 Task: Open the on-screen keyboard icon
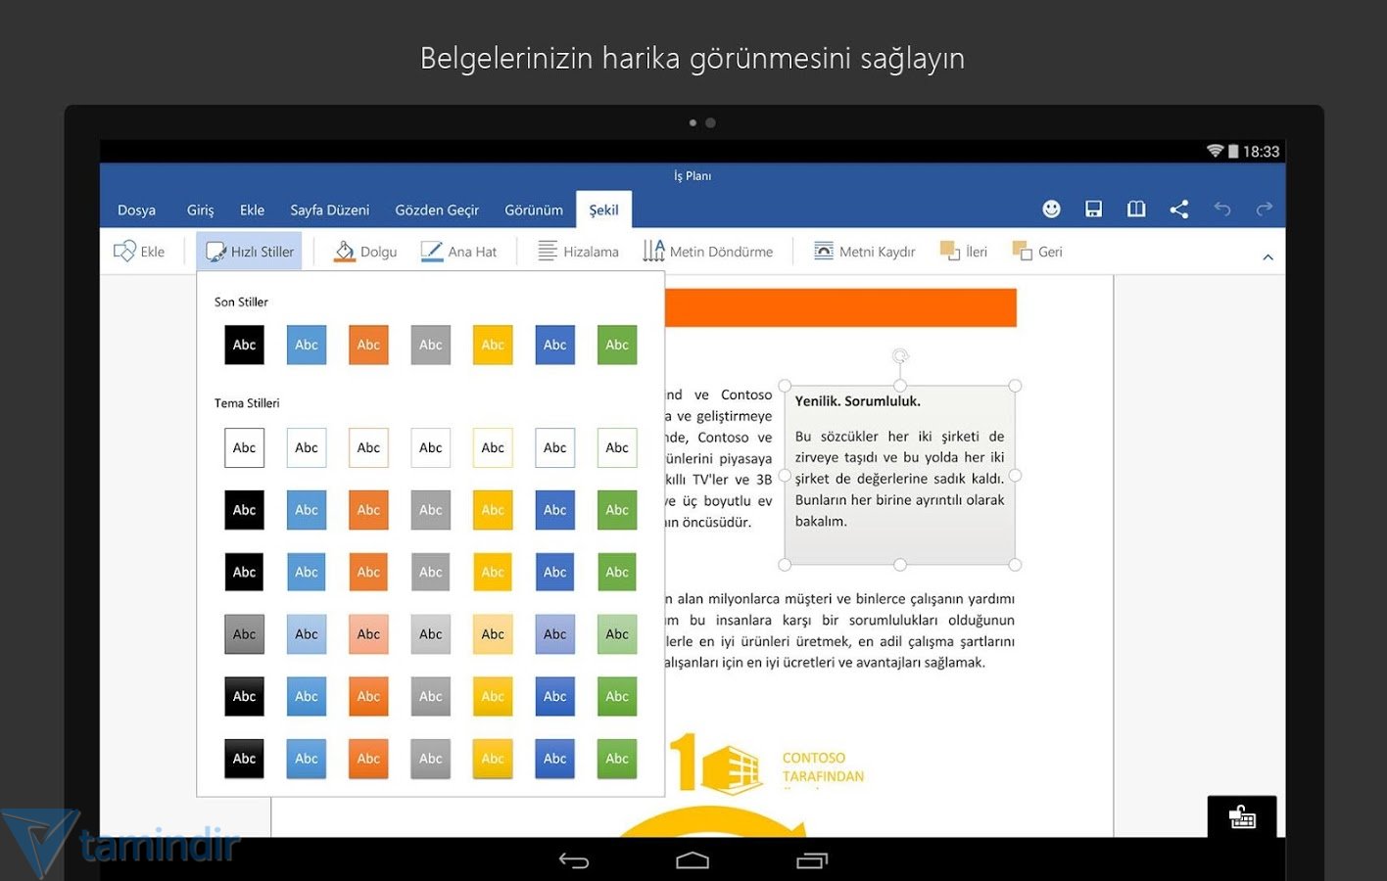tap(1242, 817)
